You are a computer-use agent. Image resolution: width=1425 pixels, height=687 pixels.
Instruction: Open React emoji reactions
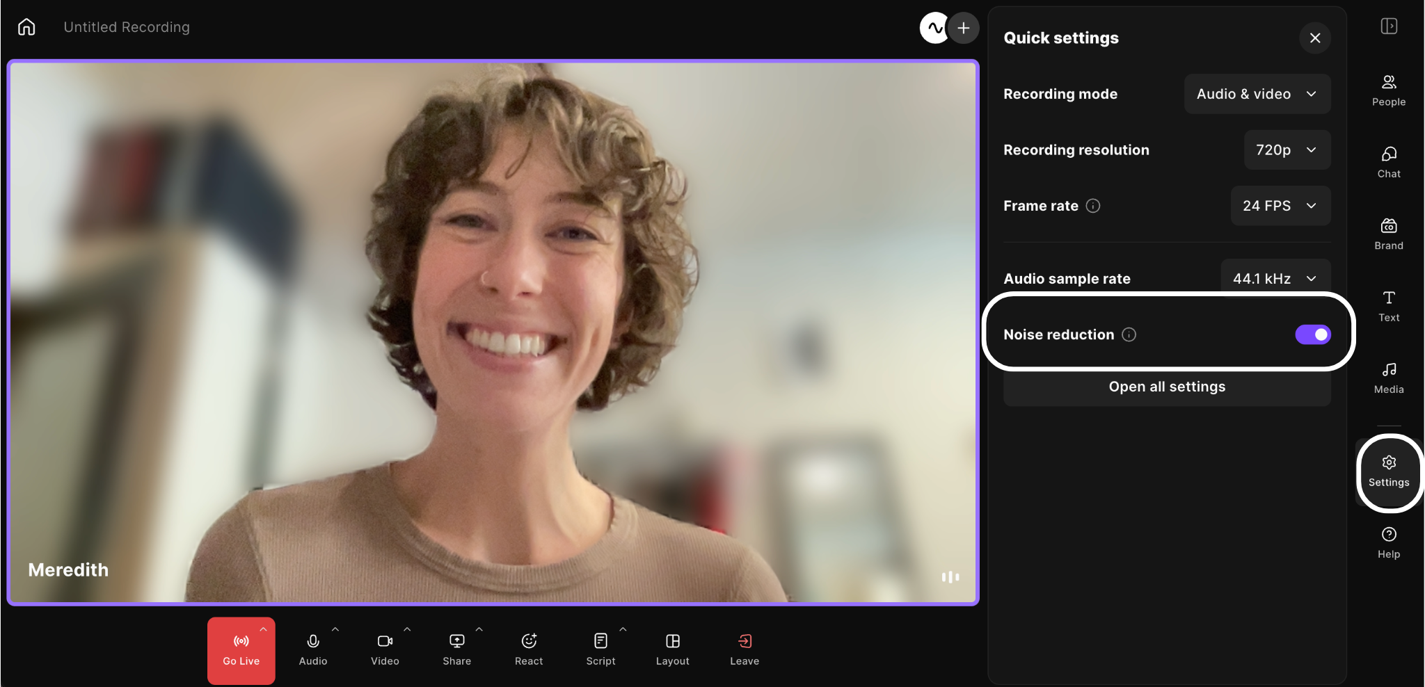pyautogui.click(x=529, y=650)
